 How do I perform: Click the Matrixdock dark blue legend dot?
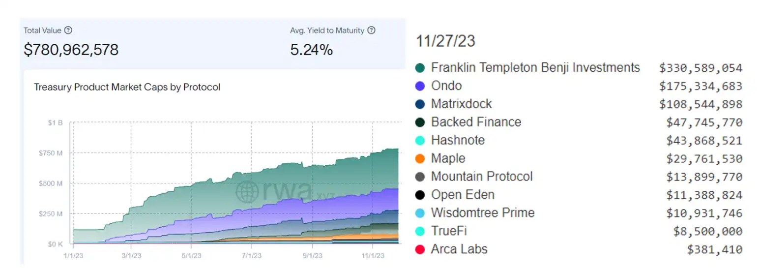420,104
